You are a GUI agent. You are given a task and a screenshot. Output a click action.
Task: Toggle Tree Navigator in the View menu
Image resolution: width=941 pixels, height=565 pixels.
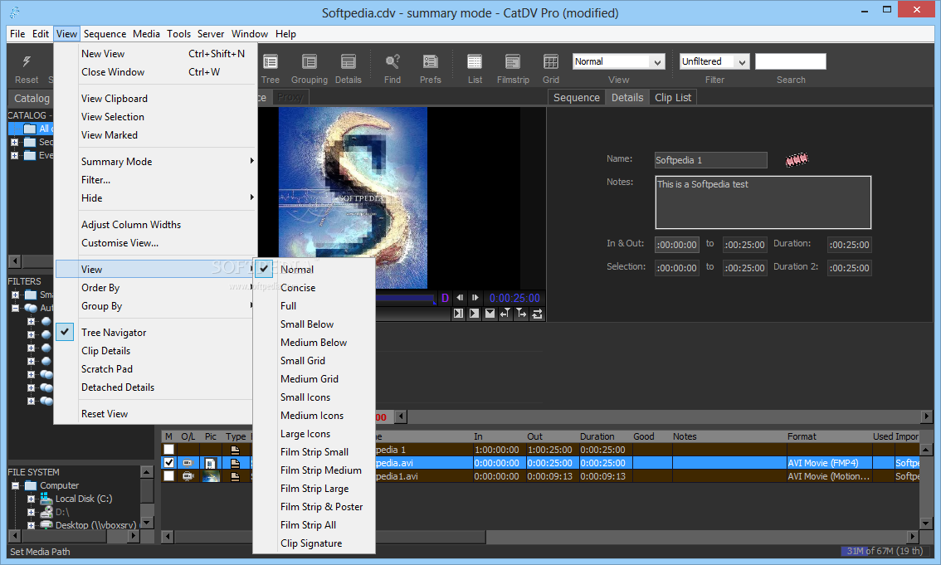(x=154, y=333)
